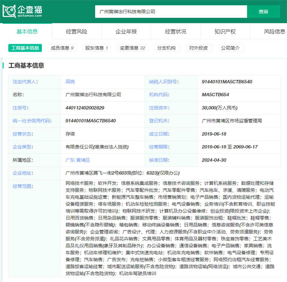Image resolution: width=287 pixels, height=282 pixels.
Task: Click 广州市黄埔区市场监督管理局 value
Action: [232, 121]
